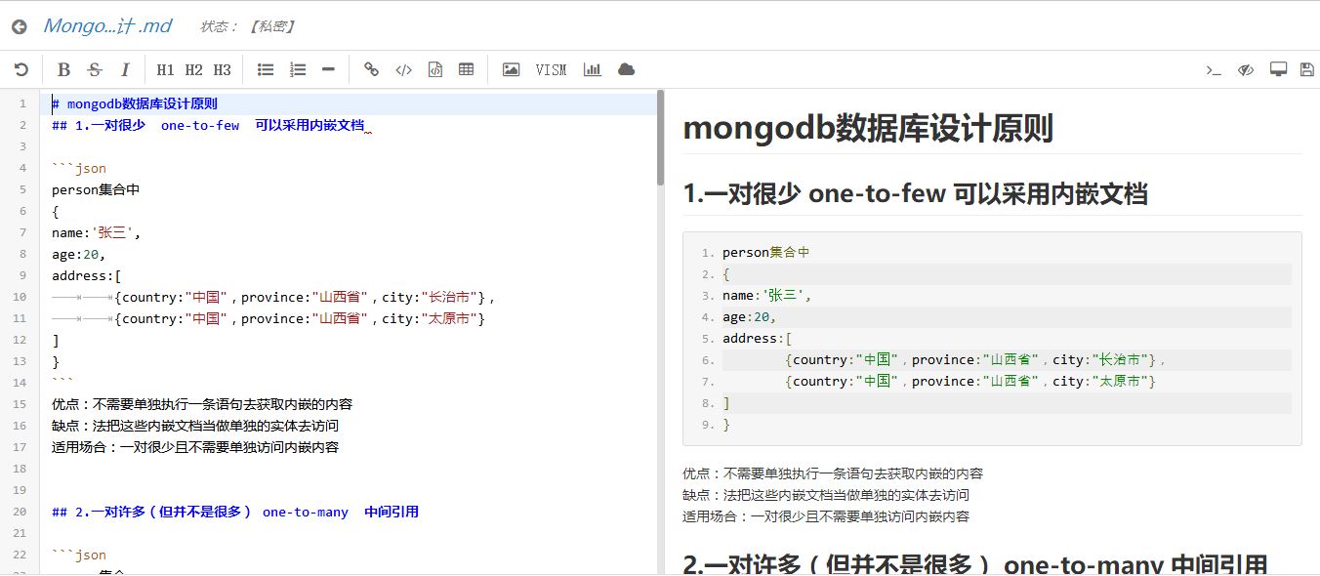Insert a horizontal rule line
1320x576 pixels.
coord(328,69)
